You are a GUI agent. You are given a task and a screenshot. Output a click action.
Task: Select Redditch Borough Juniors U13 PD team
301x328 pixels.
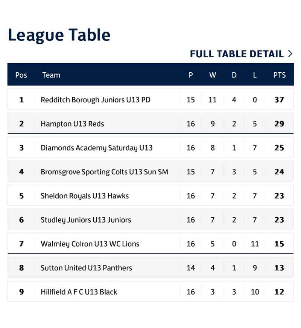point(96,100)
